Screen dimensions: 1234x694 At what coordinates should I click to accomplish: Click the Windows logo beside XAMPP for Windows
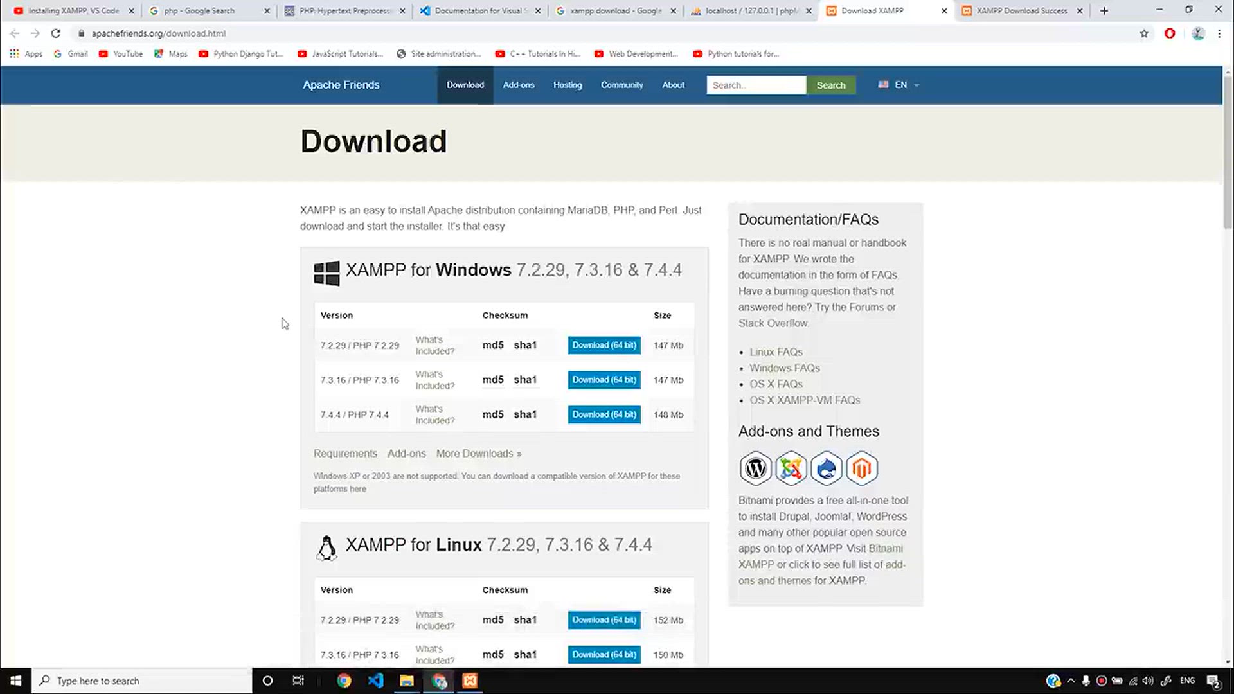tap(326, 273)
